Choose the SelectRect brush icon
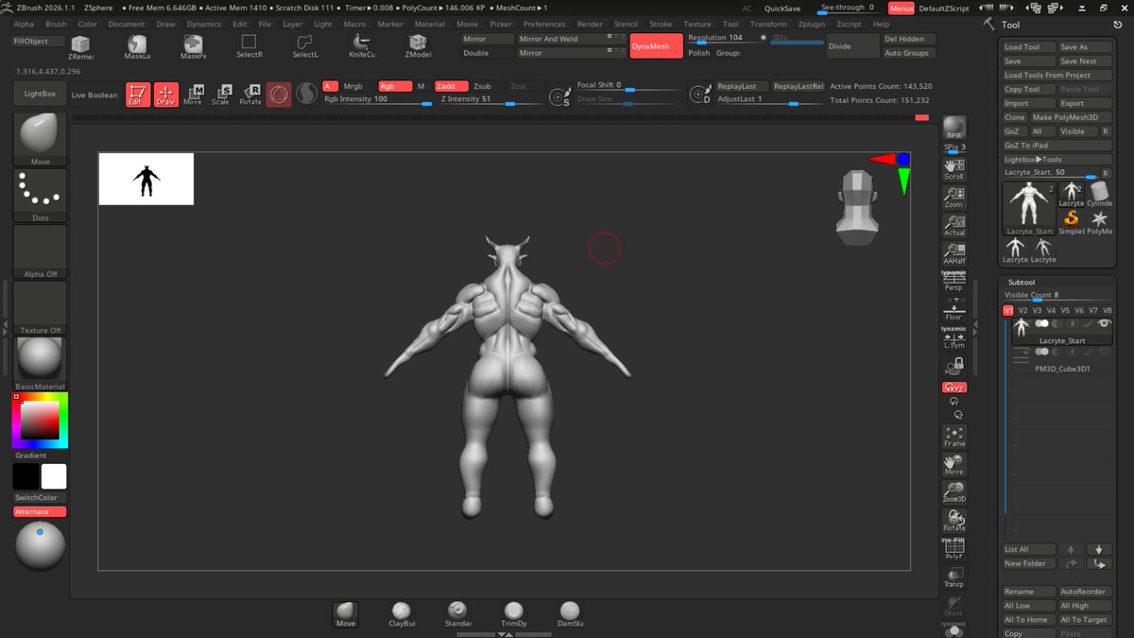1134x638 pixels. (x=249, y=46)
